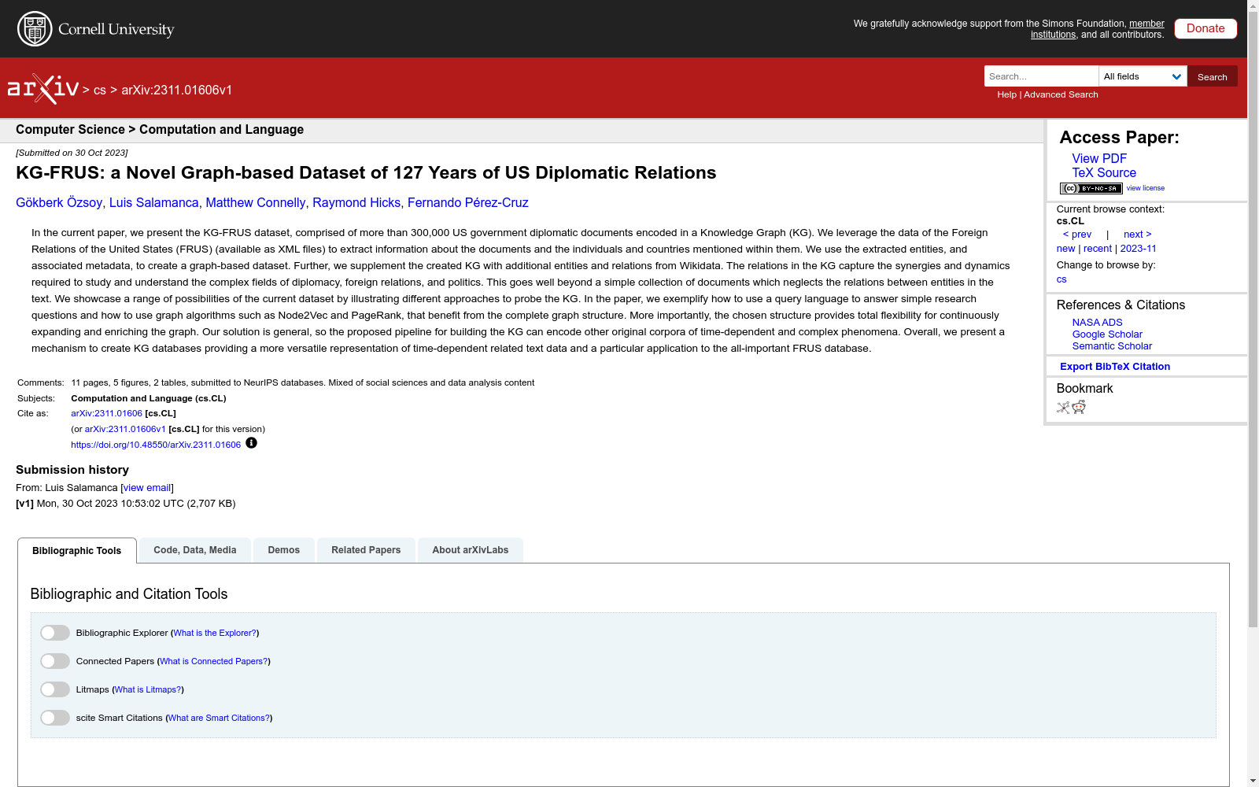Switch on the Litmaps toggle

[55, 689]
